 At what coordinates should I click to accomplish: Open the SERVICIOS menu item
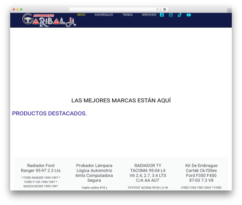coord(149,15)
